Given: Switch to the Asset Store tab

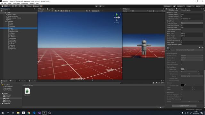Looking at the screenshot, I should [51, 9].
